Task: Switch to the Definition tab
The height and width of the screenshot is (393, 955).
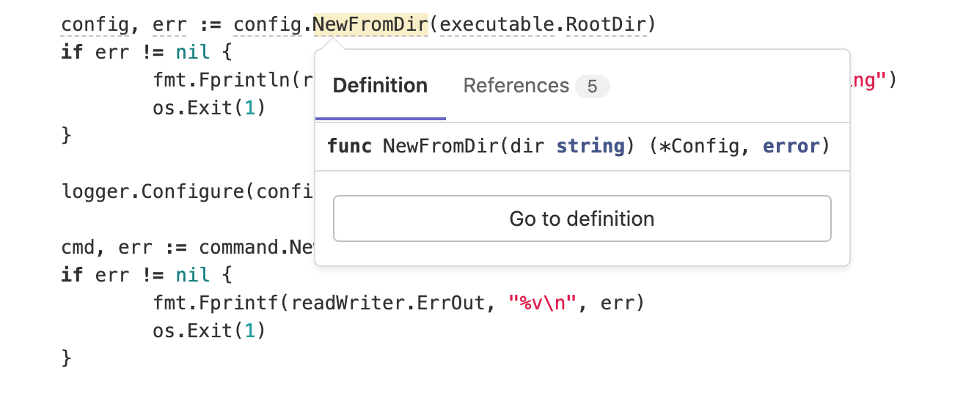Action: point(380,87)
